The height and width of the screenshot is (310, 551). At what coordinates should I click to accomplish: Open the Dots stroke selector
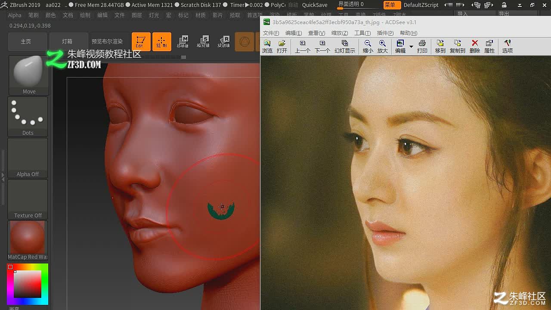click(28, 116)
